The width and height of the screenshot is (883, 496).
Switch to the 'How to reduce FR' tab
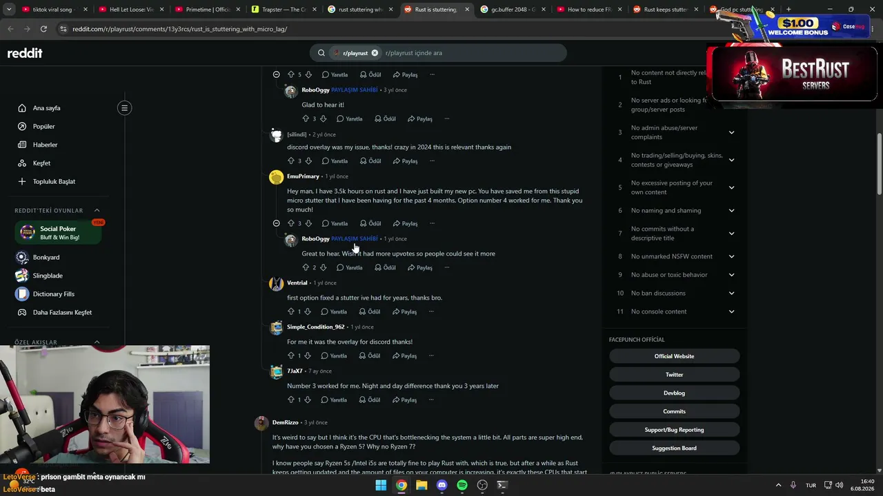(x=588, y=10)
